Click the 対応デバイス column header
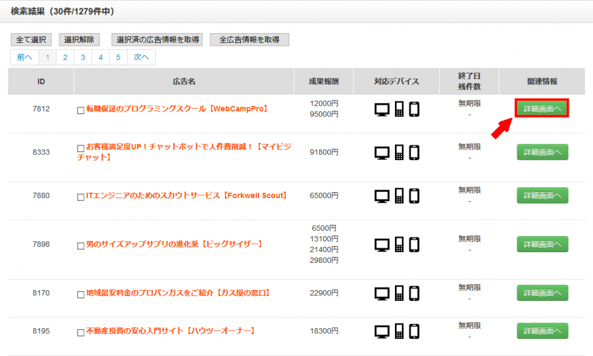 pyautogui.click(x=397, y=81)
